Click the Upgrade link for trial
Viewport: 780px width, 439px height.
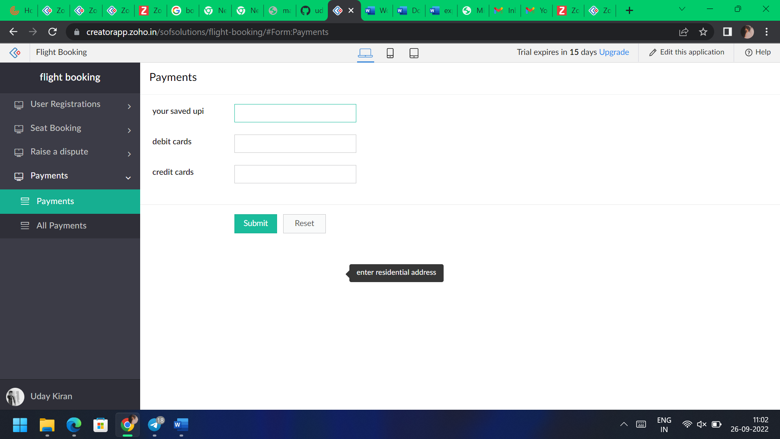(x=614, y=52)
